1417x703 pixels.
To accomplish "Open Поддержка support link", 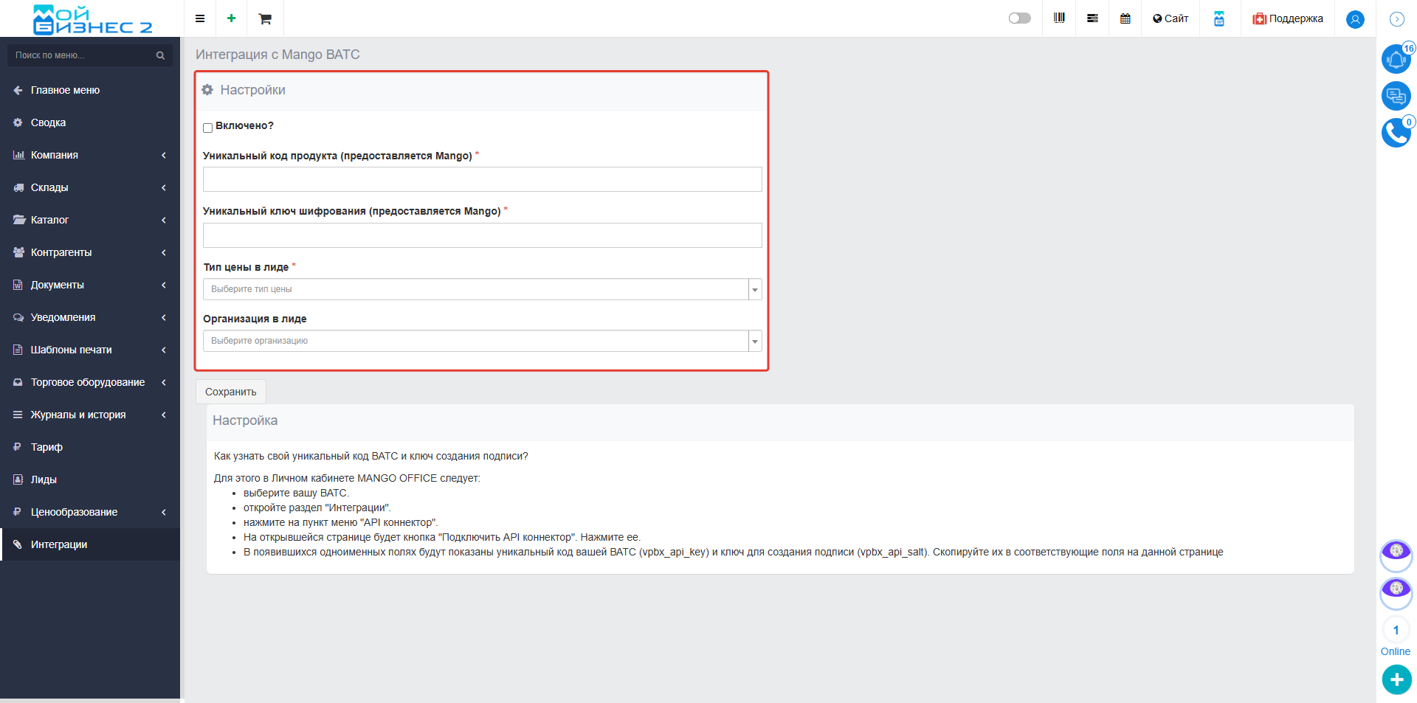I will pos(1288,18).
